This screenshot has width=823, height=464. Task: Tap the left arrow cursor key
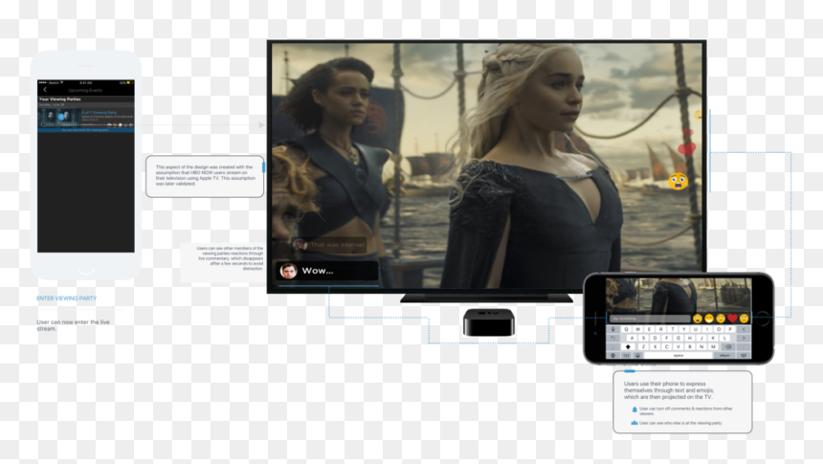click(744, 329)
